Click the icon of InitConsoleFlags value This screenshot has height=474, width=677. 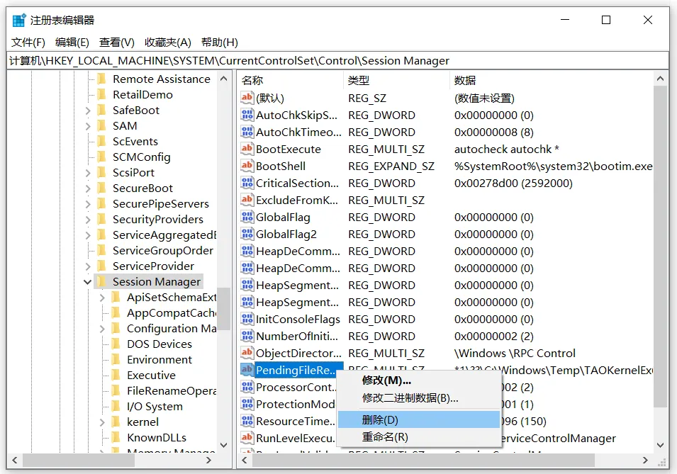coord(247,319)
